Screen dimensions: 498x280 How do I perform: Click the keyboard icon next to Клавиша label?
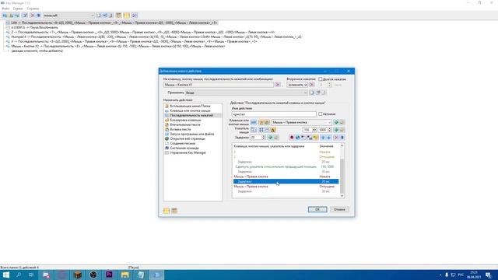[x=254, y=122]
